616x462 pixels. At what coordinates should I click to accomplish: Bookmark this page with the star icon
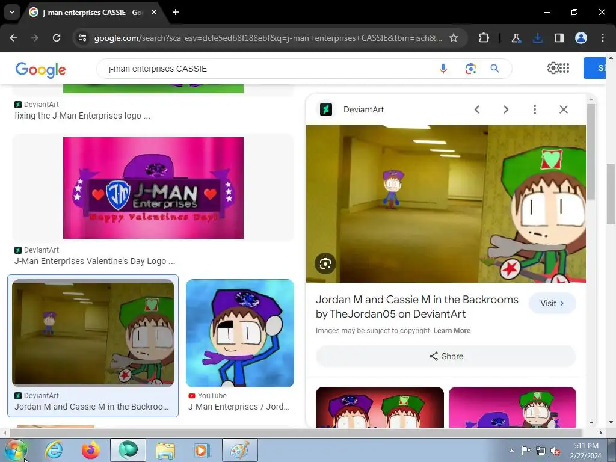pyautogui.click(x=454, y=38)
